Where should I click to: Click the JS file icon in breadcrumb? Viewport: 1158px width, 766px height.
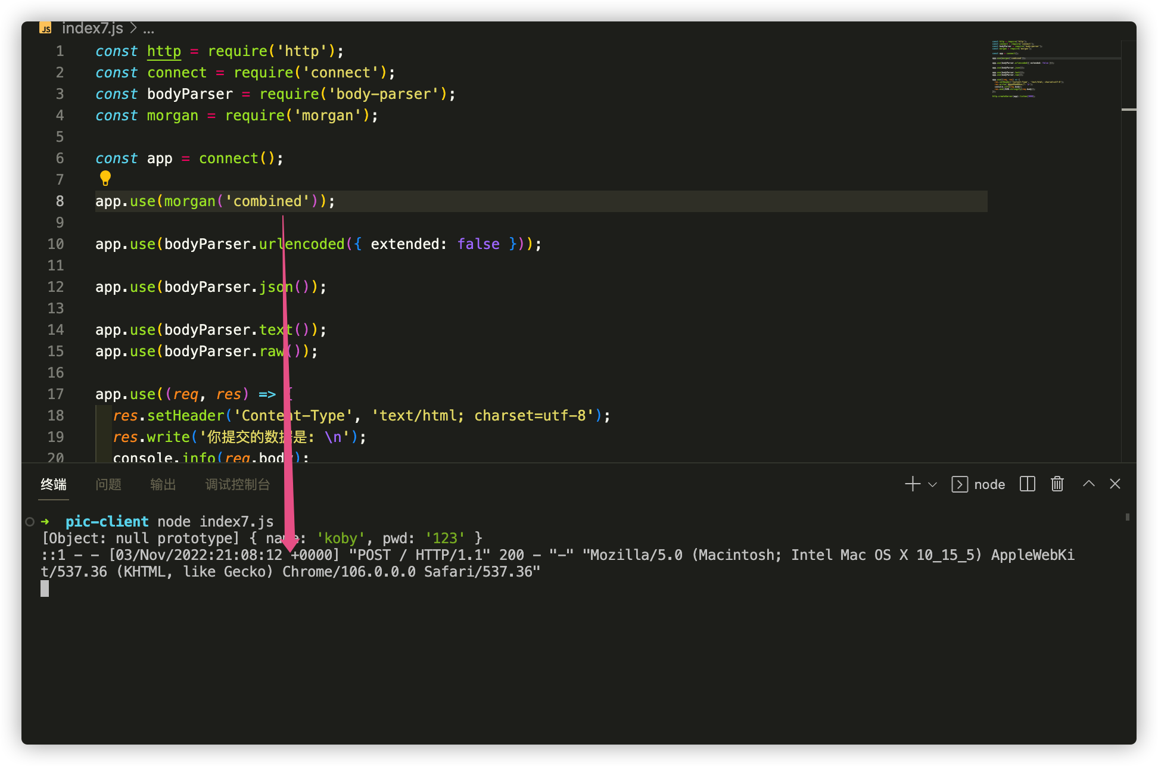point(45,28)
